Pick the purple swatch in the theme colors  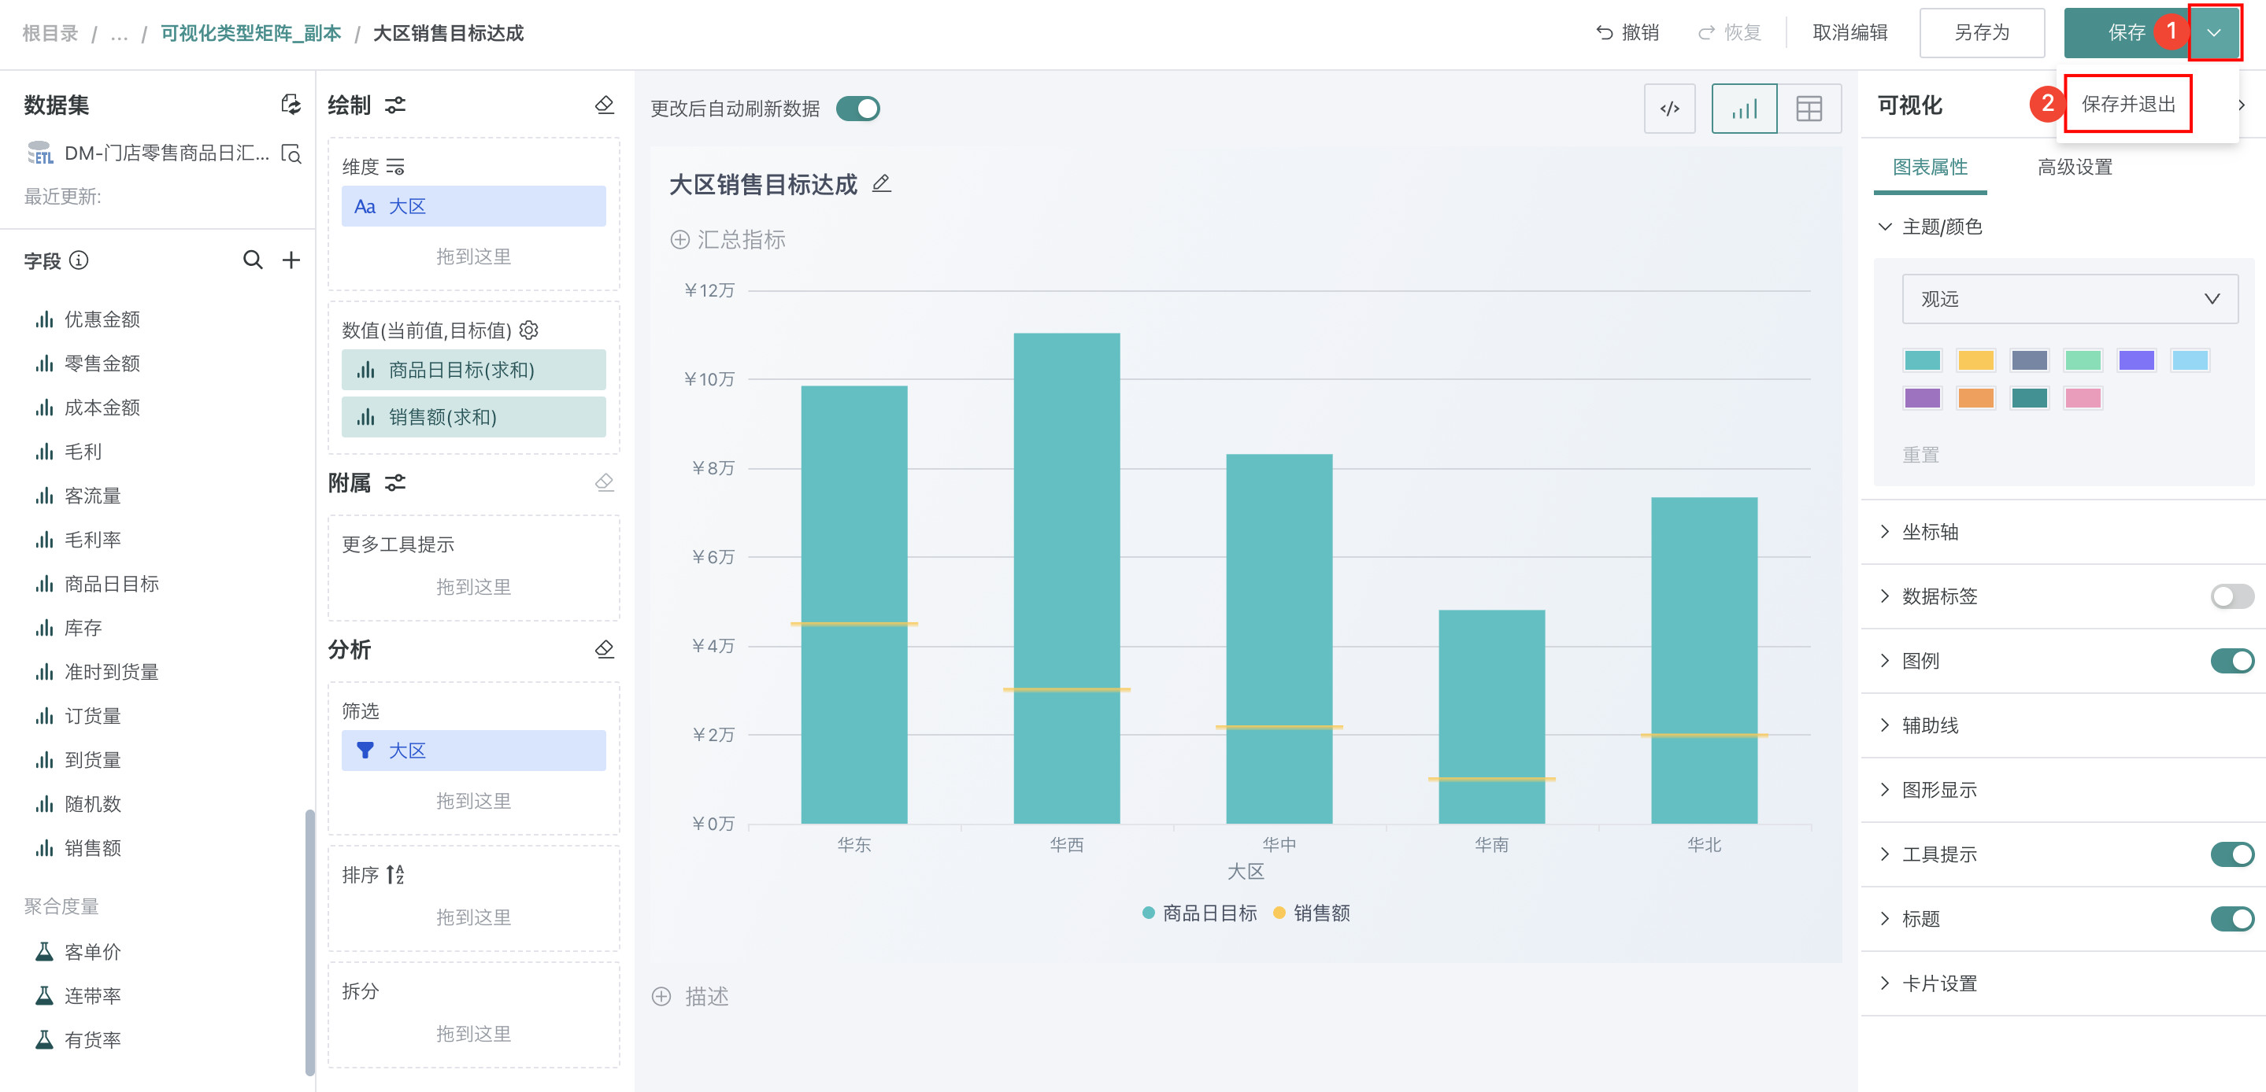tap(1922, 398)
